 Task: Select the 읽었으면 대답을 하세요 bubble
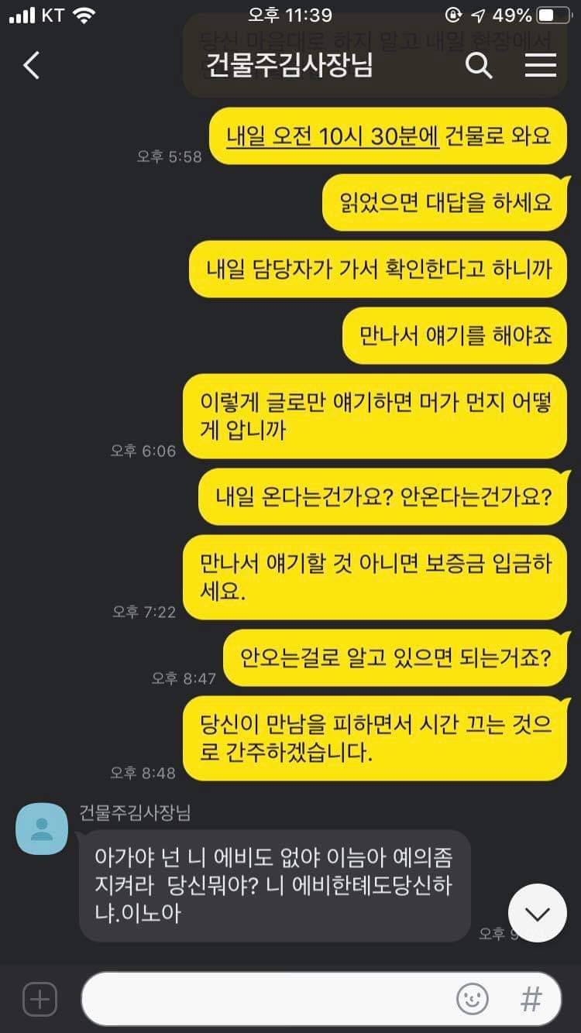coord(445,203)
